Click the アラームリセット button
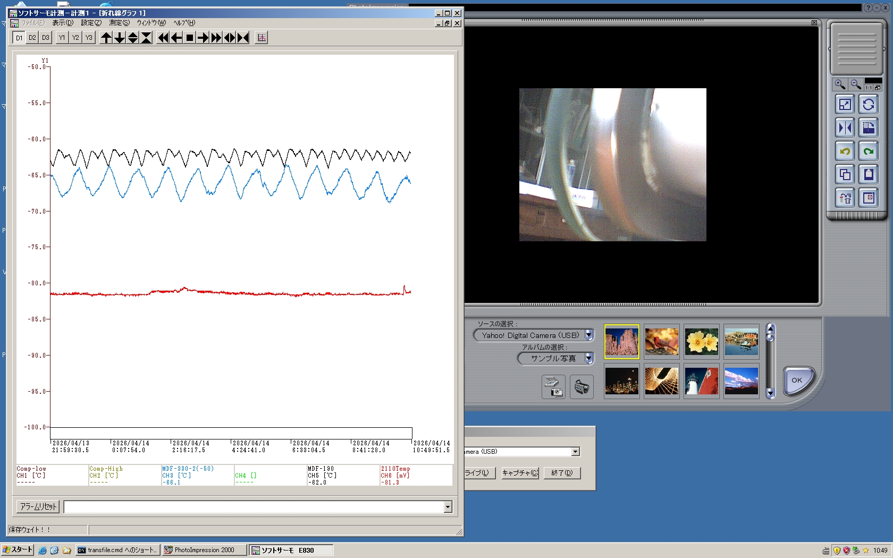This screenshot has width=893, height=558. click(x=38, y=507)
